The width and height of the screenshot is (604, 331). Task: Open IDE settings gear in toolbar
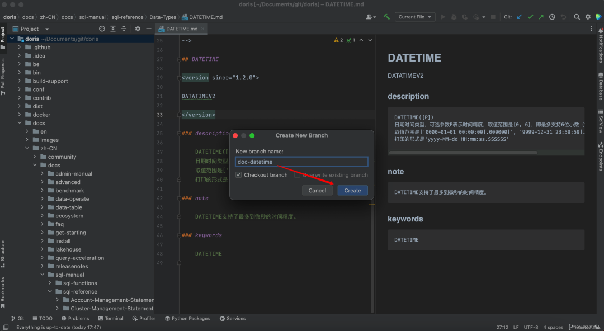click(588, 17)
